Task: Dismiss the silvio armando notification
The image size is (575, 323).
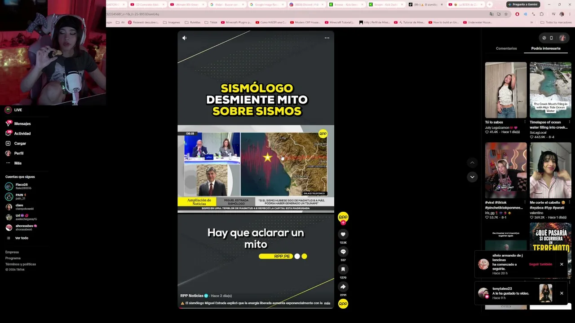Action: point(562,264)
